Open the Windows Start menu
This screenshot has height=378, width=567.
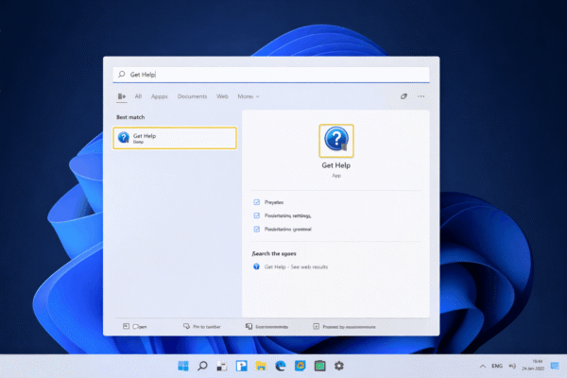point(183,366)
